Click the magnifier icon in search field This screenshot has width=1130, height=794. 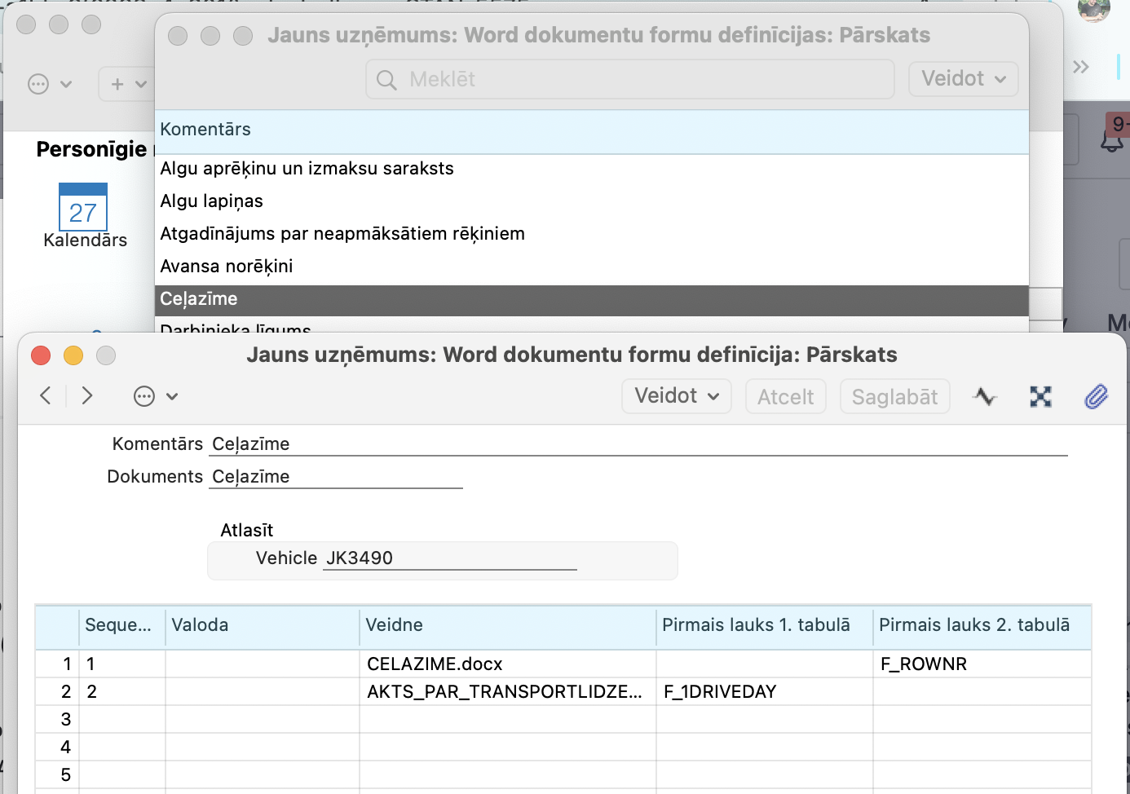(x=386, y=80)
